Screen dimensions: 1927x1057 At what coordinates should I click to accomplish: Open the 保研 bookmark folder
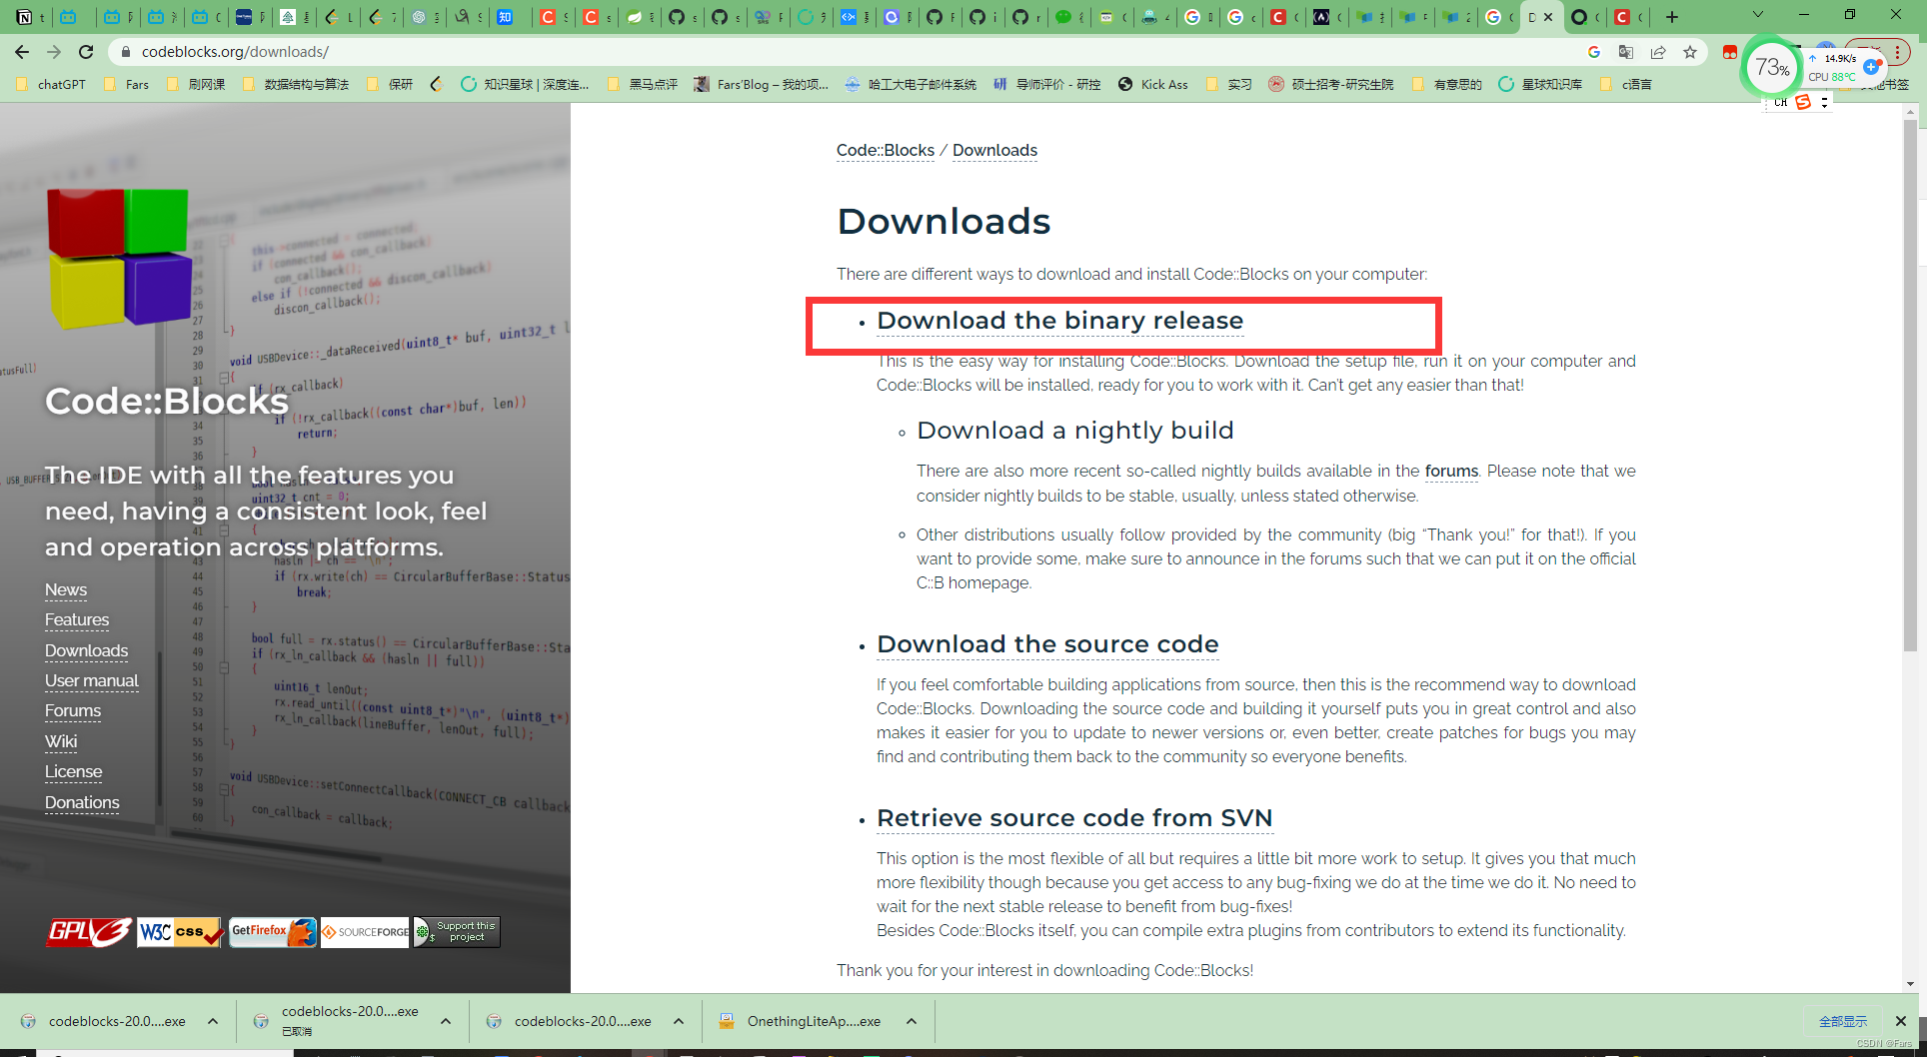coord(390,84)
